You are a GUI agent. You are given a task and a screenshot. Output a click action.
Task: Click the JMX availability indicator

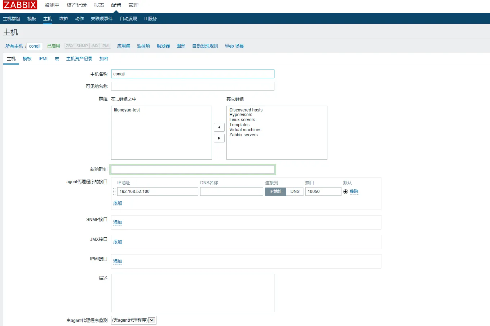coord(94,46)
